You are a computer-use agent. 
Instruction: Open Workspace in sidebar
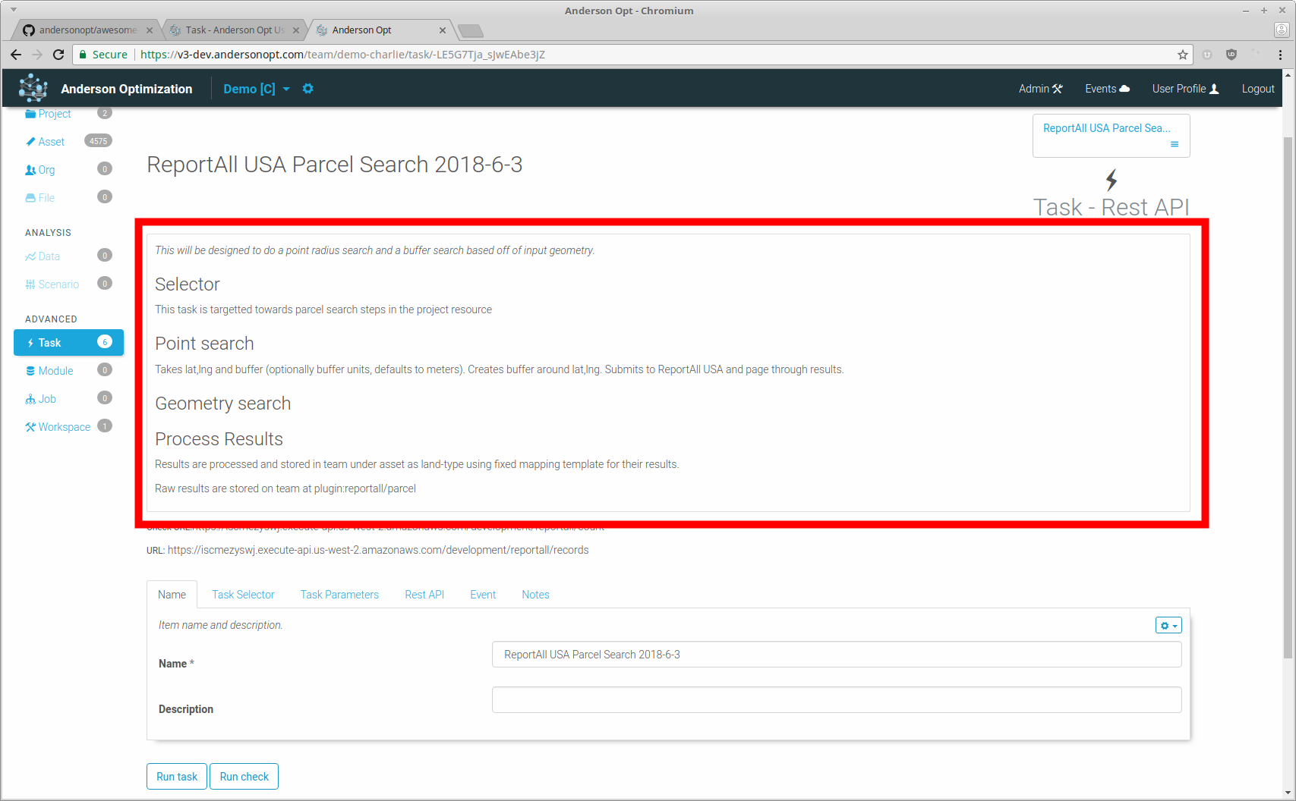pos(65,427)
